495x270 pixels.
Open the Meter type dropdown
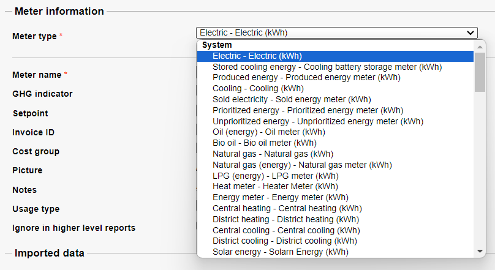coord(336,33)
